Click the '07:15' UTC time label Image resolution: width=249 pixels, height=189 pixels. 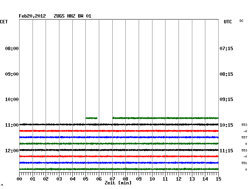tap(226, 48)
